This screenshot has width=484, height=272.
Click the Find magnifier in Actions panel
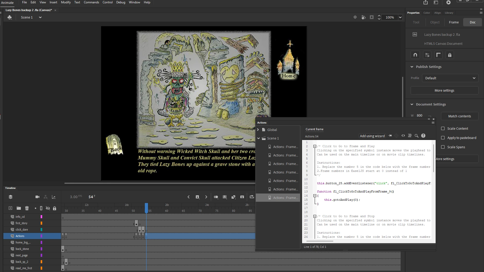pos(416,136)
